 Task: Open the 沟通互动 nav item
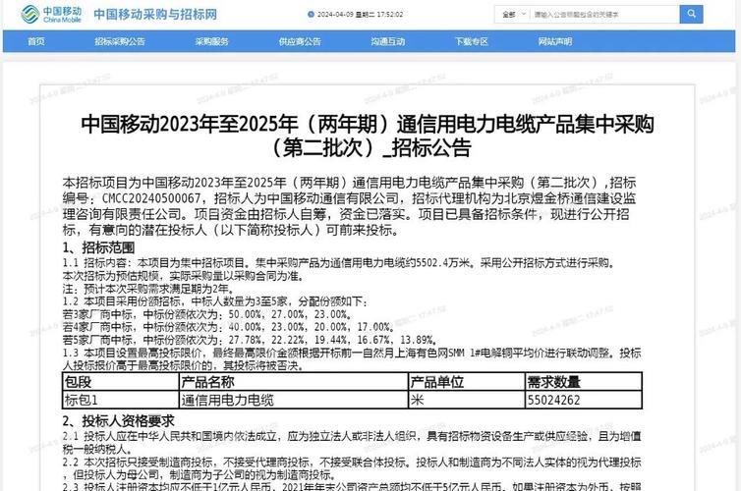387,41
